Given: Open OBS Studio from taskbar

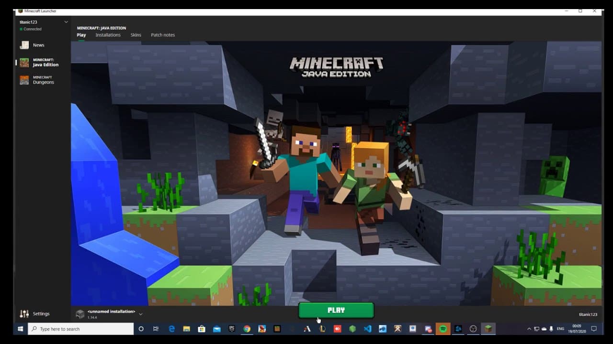Looking at the screenshot, I should click(x=473, y=329).
